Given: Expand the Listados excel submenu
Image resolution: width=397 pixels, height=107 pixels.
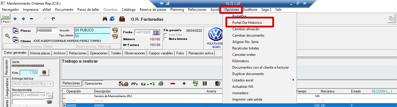Looking at the screenshot, I should (259, 80).
